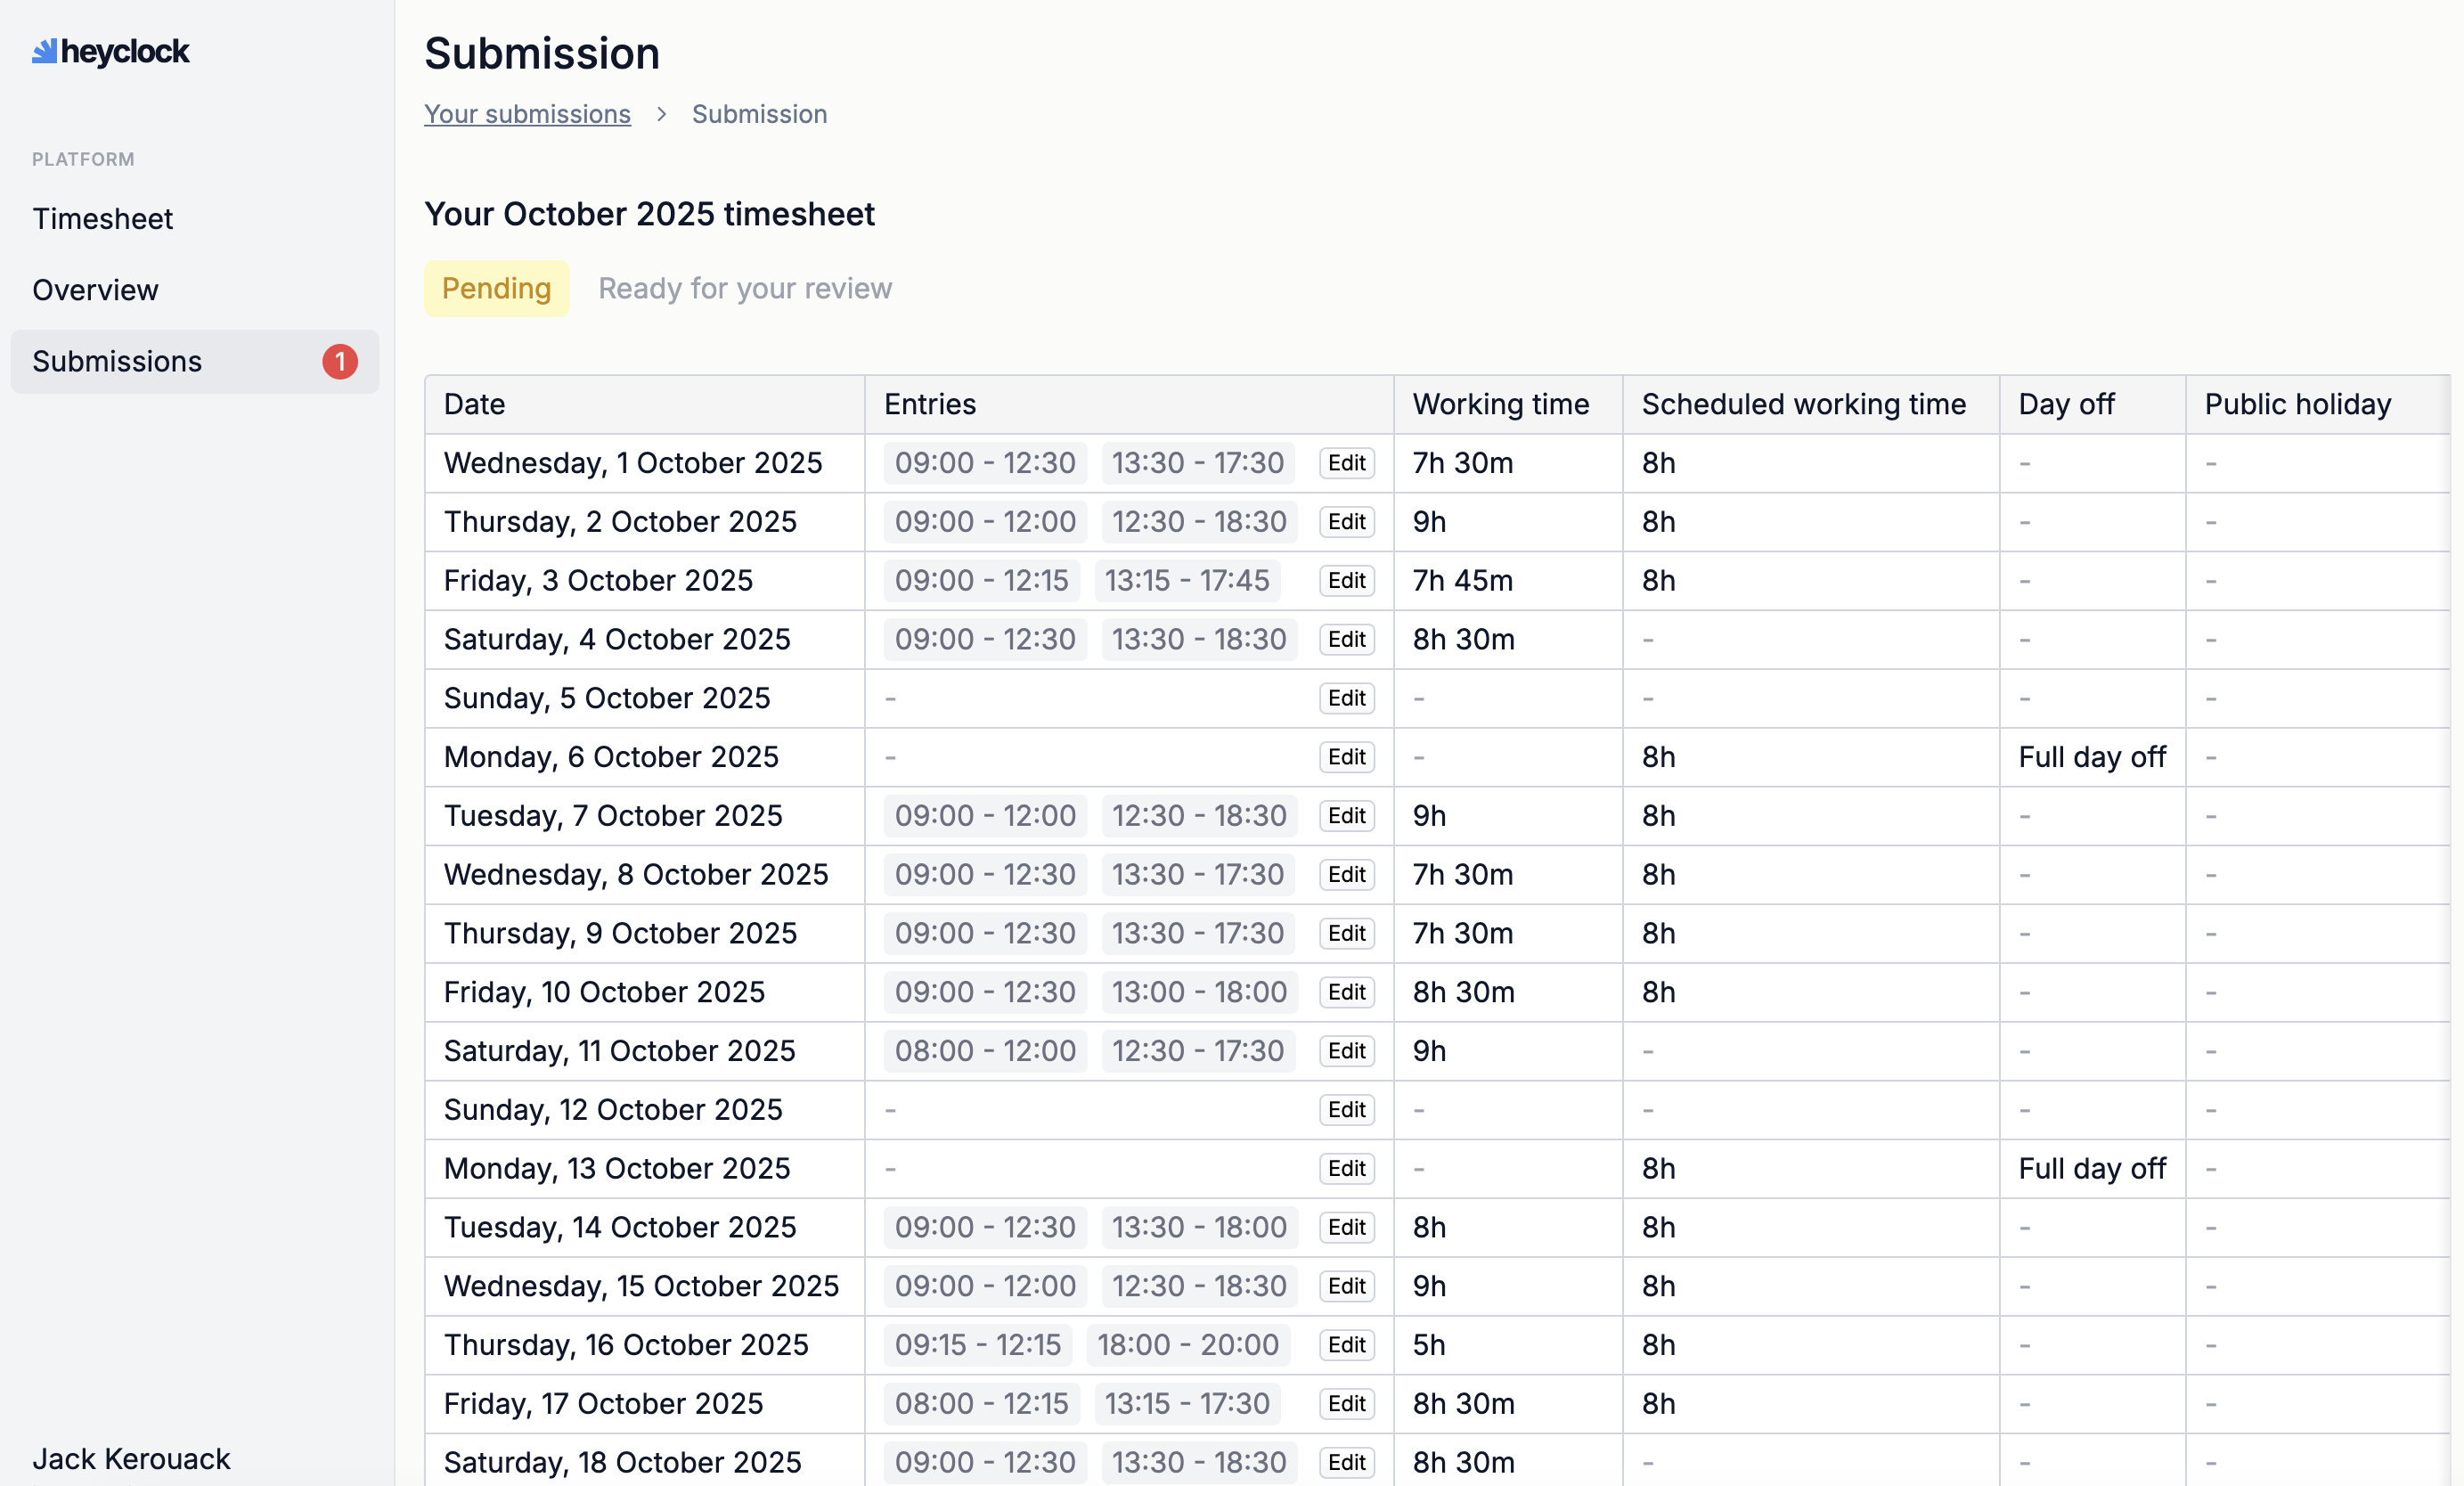Edit the Monday, 6 October day off

coord(1346,757)
